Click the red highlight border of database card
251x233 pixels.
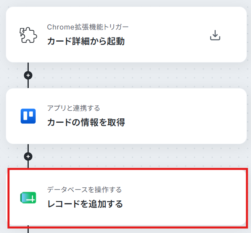tap(128, 169)
